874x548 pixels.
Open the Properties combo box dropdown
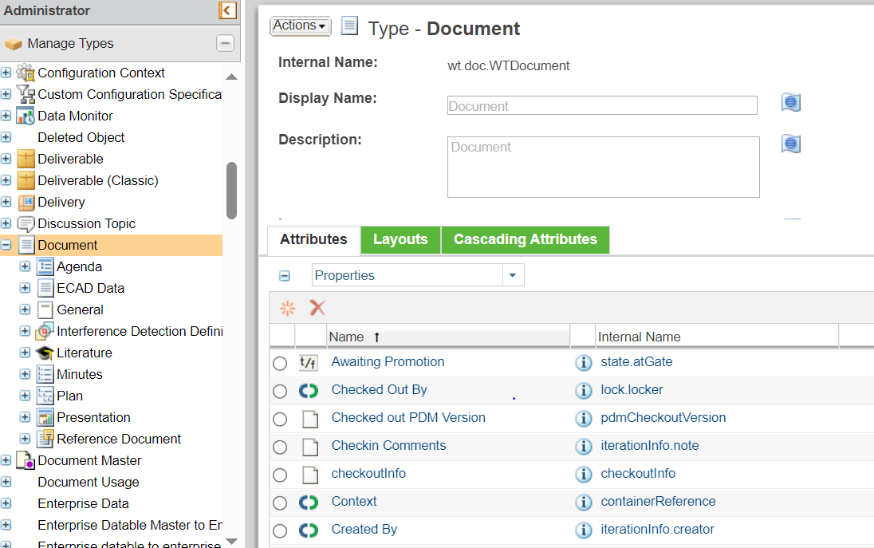coord(513,275)
